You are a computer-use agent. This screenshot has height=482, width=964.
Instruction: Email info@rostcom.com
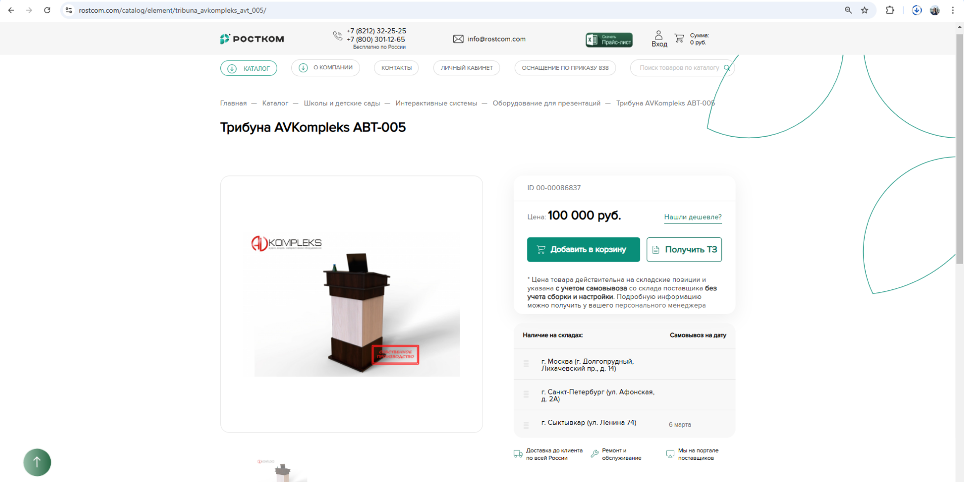pyautogui.click(x=496, y=39)
